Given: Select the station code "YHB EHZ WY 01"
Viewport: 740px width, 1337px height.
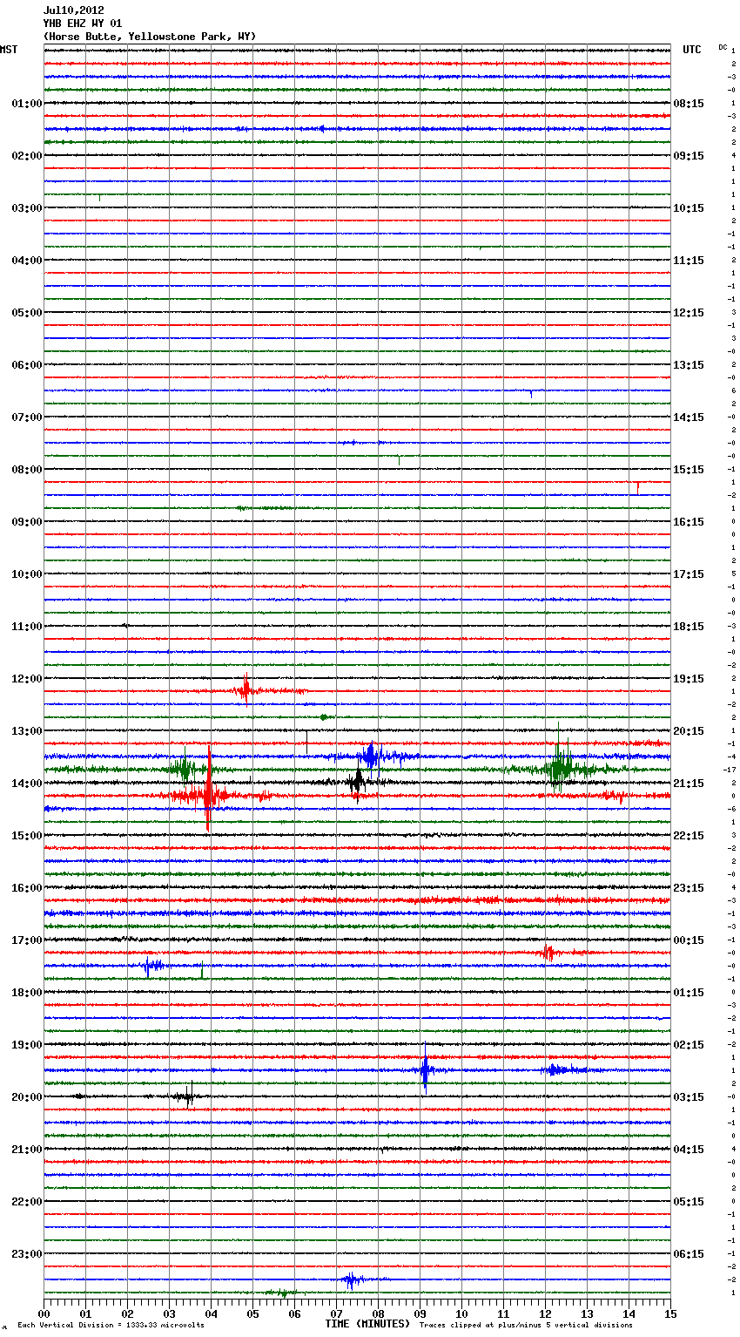Looking at the screenshot, I should pos(83,24).
